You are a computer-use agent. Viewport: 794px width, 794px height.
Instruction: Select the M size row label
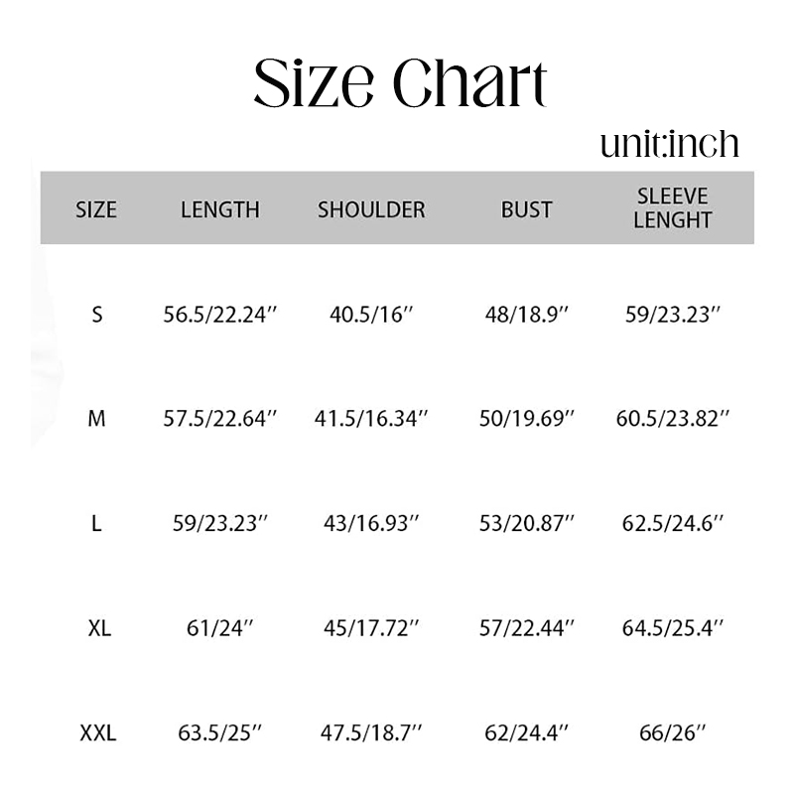coord(96,419)
